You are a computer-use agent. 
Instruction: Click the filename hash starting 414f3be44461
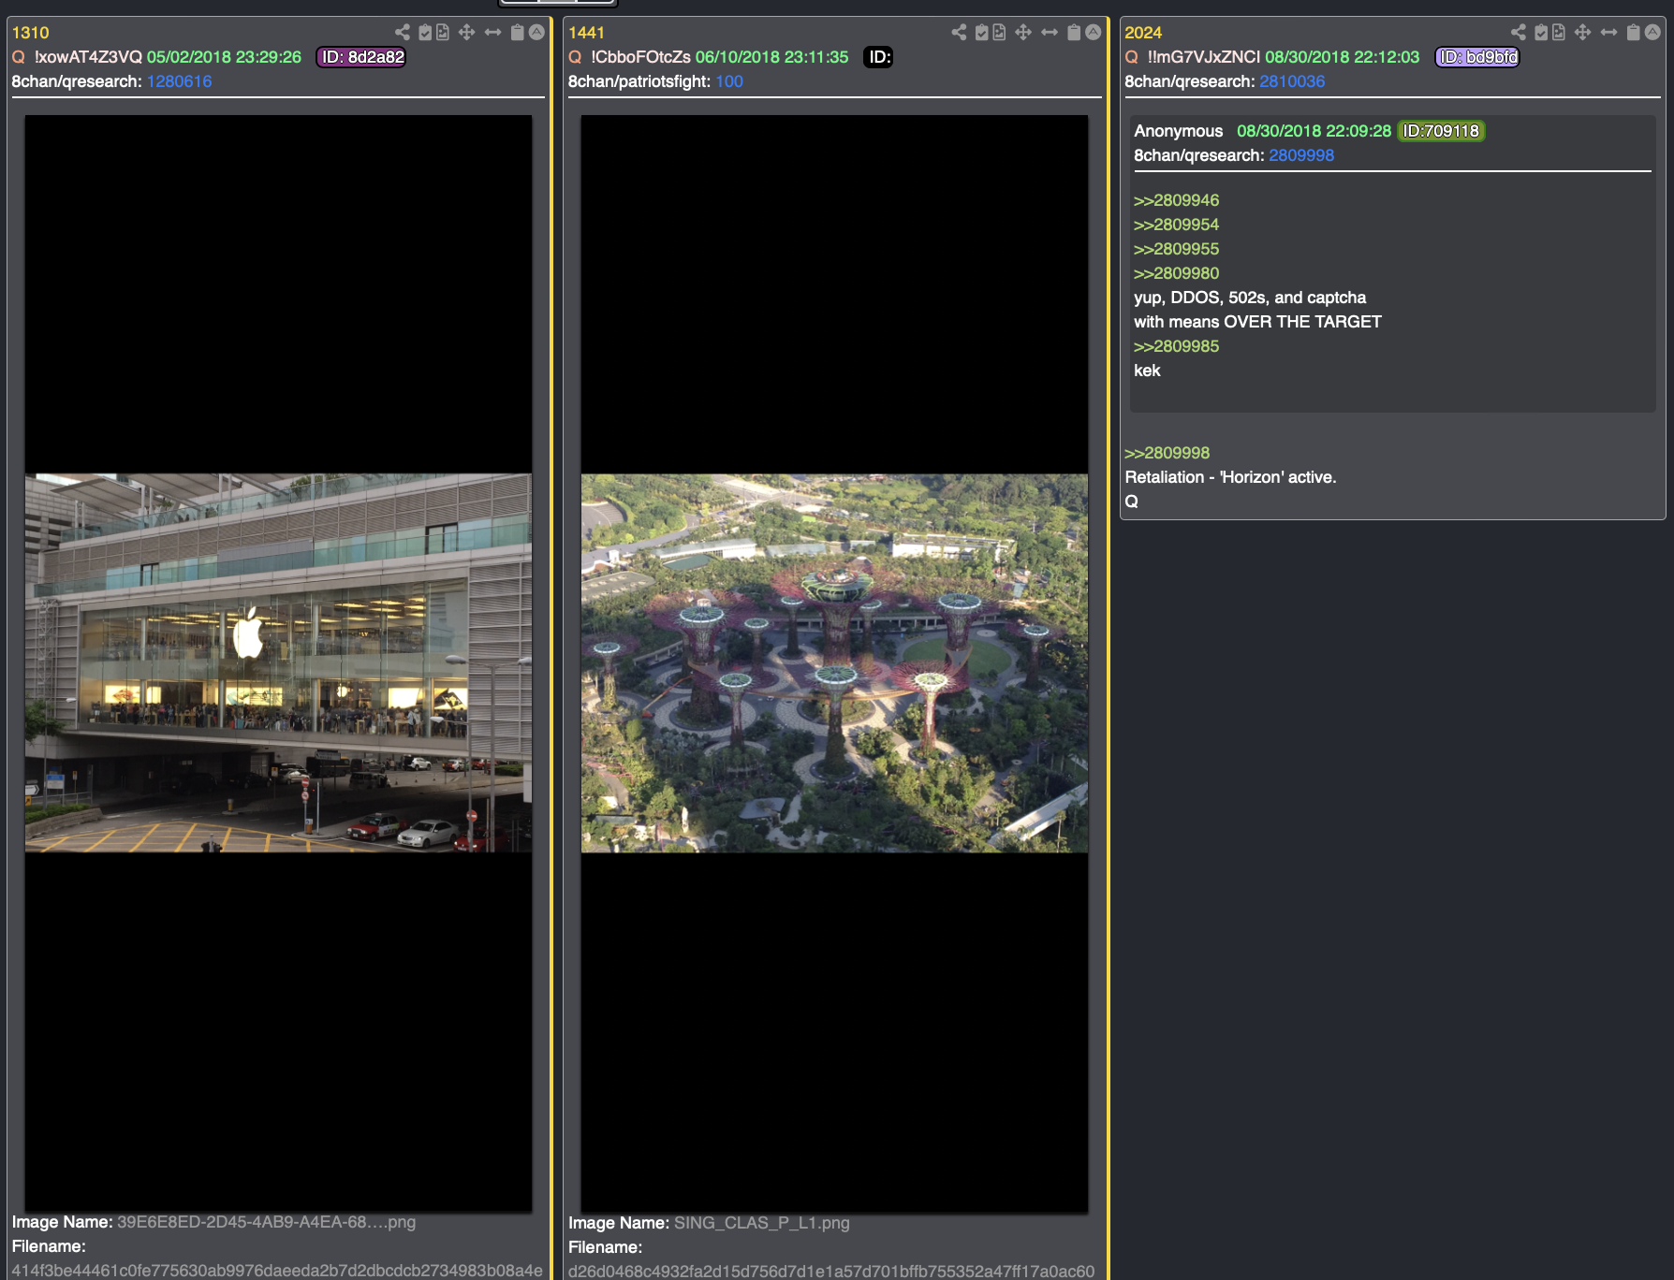(x=277, y=1271)
